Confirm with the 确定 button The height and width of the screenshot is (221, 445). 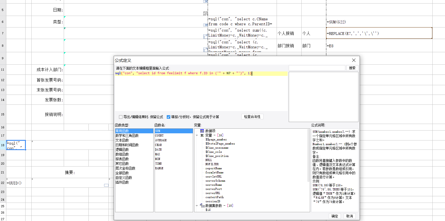335,216
